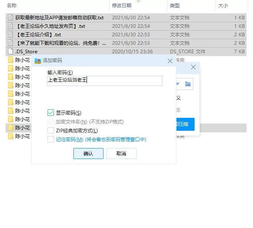Screen dimensions: 253x228
Task: Click the sort arrow above 修改日期 column
Action: 139,1
